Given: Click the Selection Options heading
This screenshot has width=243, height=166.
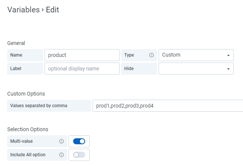Looking at the screenshot, I should point(28,129).
